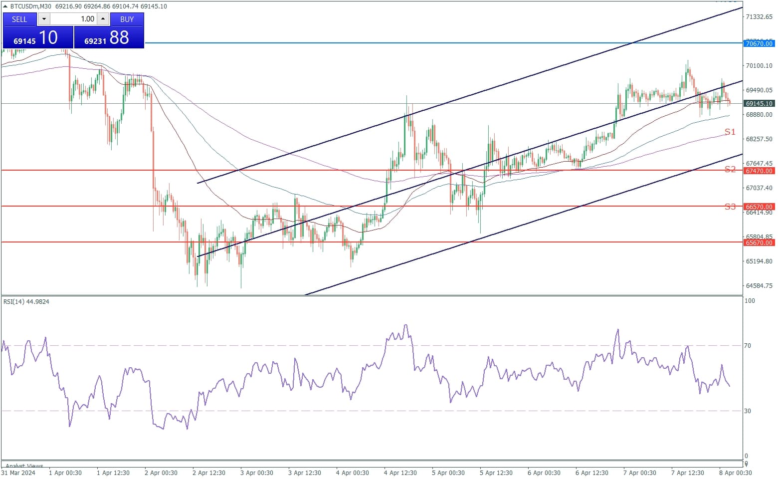This screenshot has width=778, height=479.
Task: Click the 4 Apr 12:30 time label
Action: pyautogui.click(x=400, y=473)
